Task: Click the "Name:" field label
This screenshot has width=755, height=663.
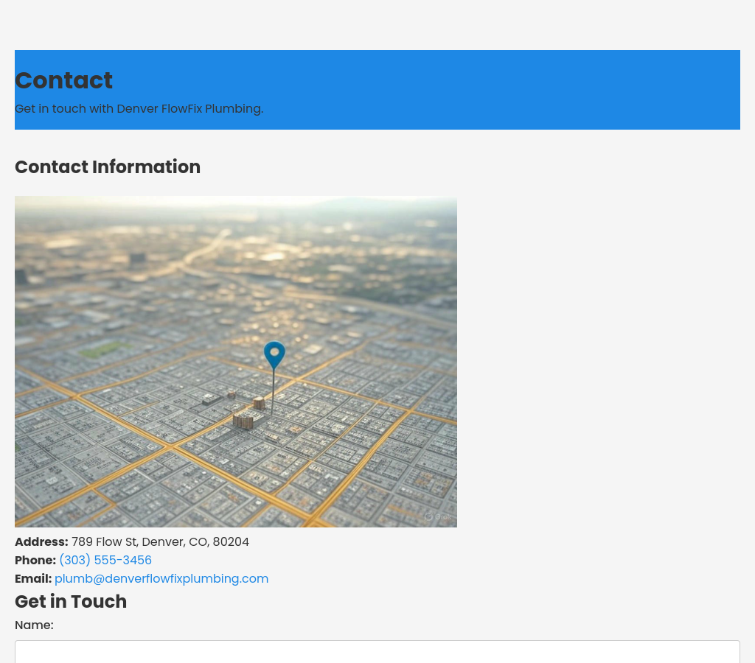Action: pyautogui.click(x=34, y=625)
